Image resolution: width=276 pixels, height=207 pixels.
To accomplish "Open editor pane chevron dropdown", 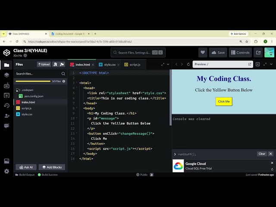I will click(168, 64).
